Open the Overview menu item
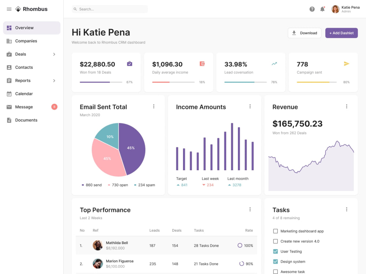 [32, 28]
